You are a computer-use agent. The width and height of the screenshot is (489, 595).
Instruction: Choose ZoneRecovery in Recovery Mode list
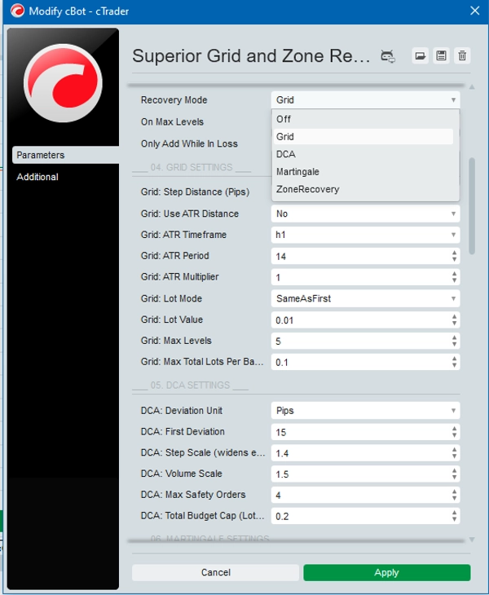click(363, 189)
